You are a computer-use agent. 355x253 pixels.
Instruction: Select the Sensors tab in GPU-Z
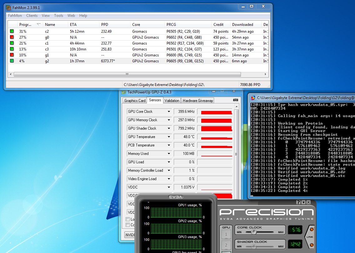[155, 100]
